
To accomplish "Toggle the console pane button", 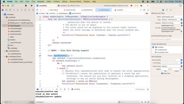I will pos(148,102).
